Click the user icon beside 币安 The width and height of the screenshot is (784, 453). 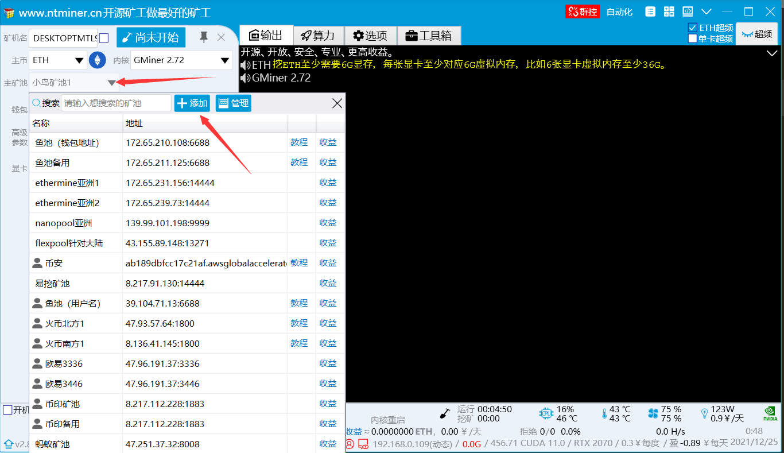[x=38, y=263]
